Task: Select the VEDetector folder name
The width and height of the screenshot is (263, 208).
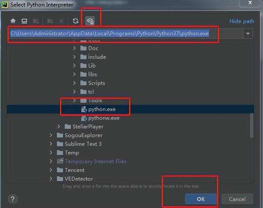Action: [79, 179]
